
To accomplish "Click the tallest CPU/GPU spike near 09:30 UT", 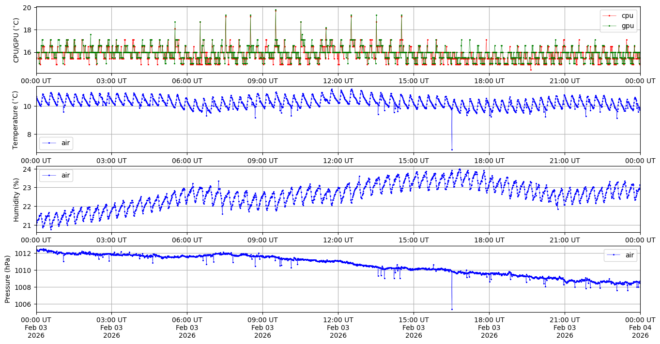I will [276, 10].
